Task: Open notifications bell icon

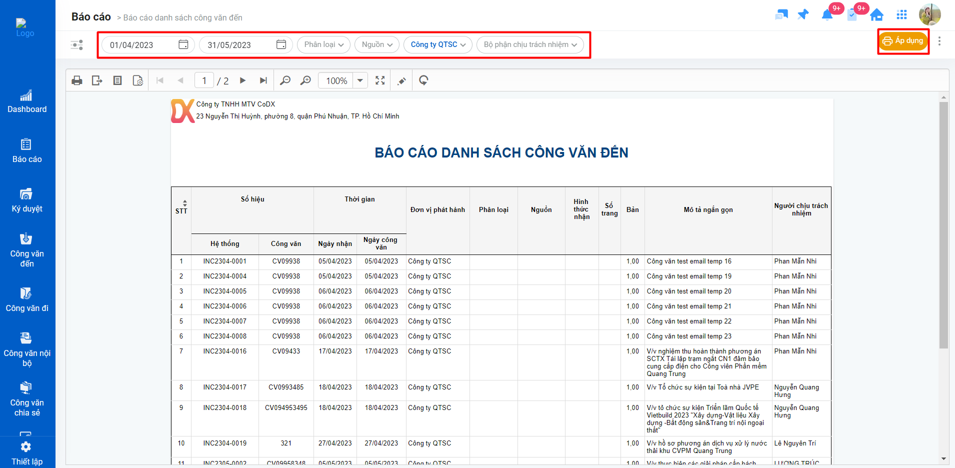Action: point(827,14)
